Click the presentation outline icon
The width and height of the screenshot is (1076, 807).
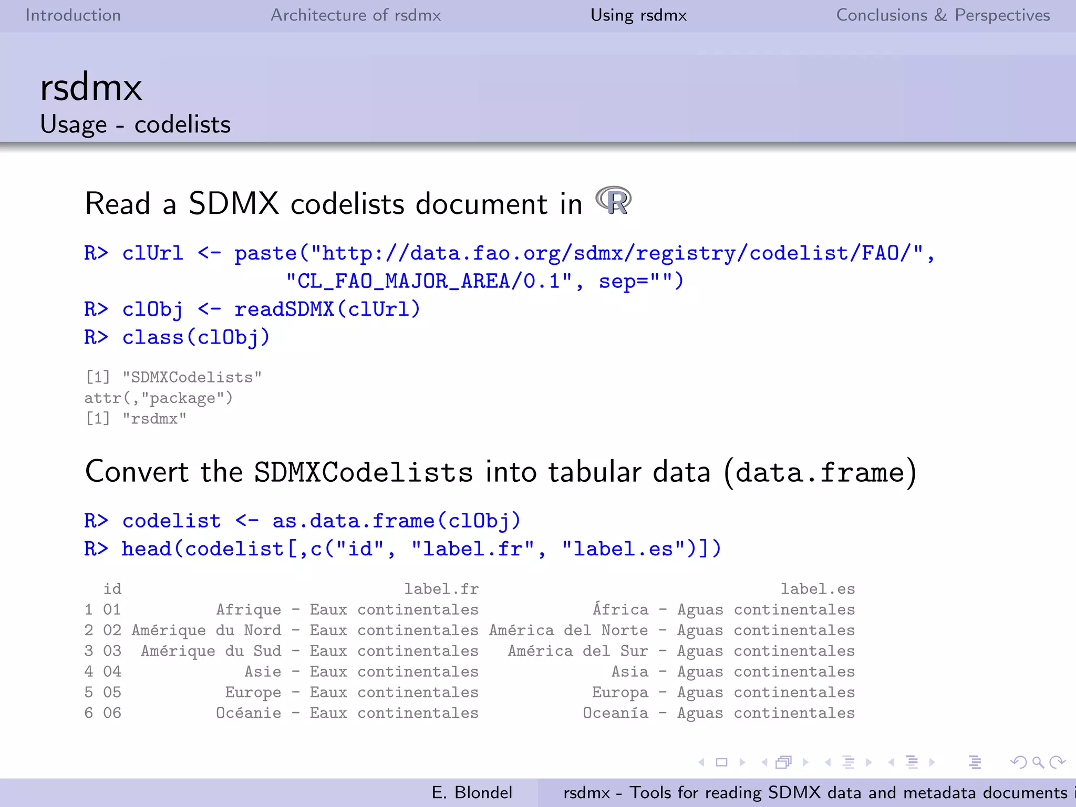click(975, 762)
